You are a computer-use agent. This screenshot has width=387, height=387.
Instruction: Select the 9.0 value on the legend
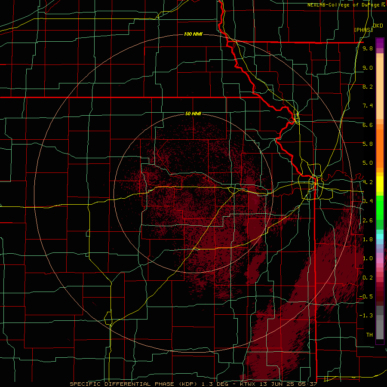point(368,68)
